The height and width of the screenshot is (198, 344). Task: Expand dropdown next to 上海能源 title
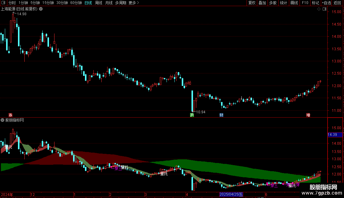41,9
